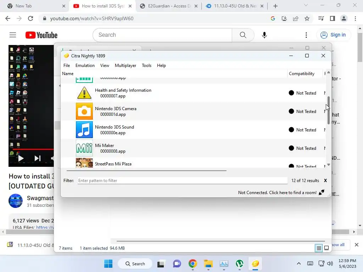This screenshot has height=272, width=363.
Task: Click the YouTube video red progress bar
Action: 33,149
